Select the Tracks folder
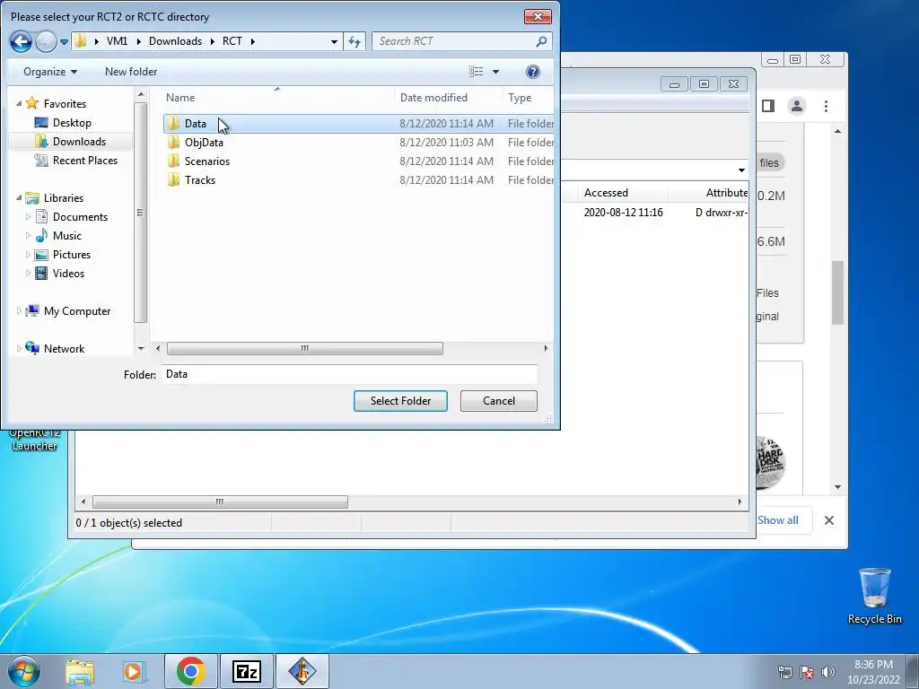 pos(357,179)
